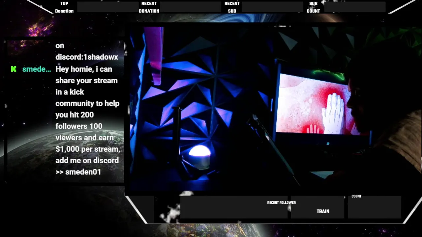Select the RECENT SUB label
The width and height of the screenshot is (422, 237).
point(232,7)
